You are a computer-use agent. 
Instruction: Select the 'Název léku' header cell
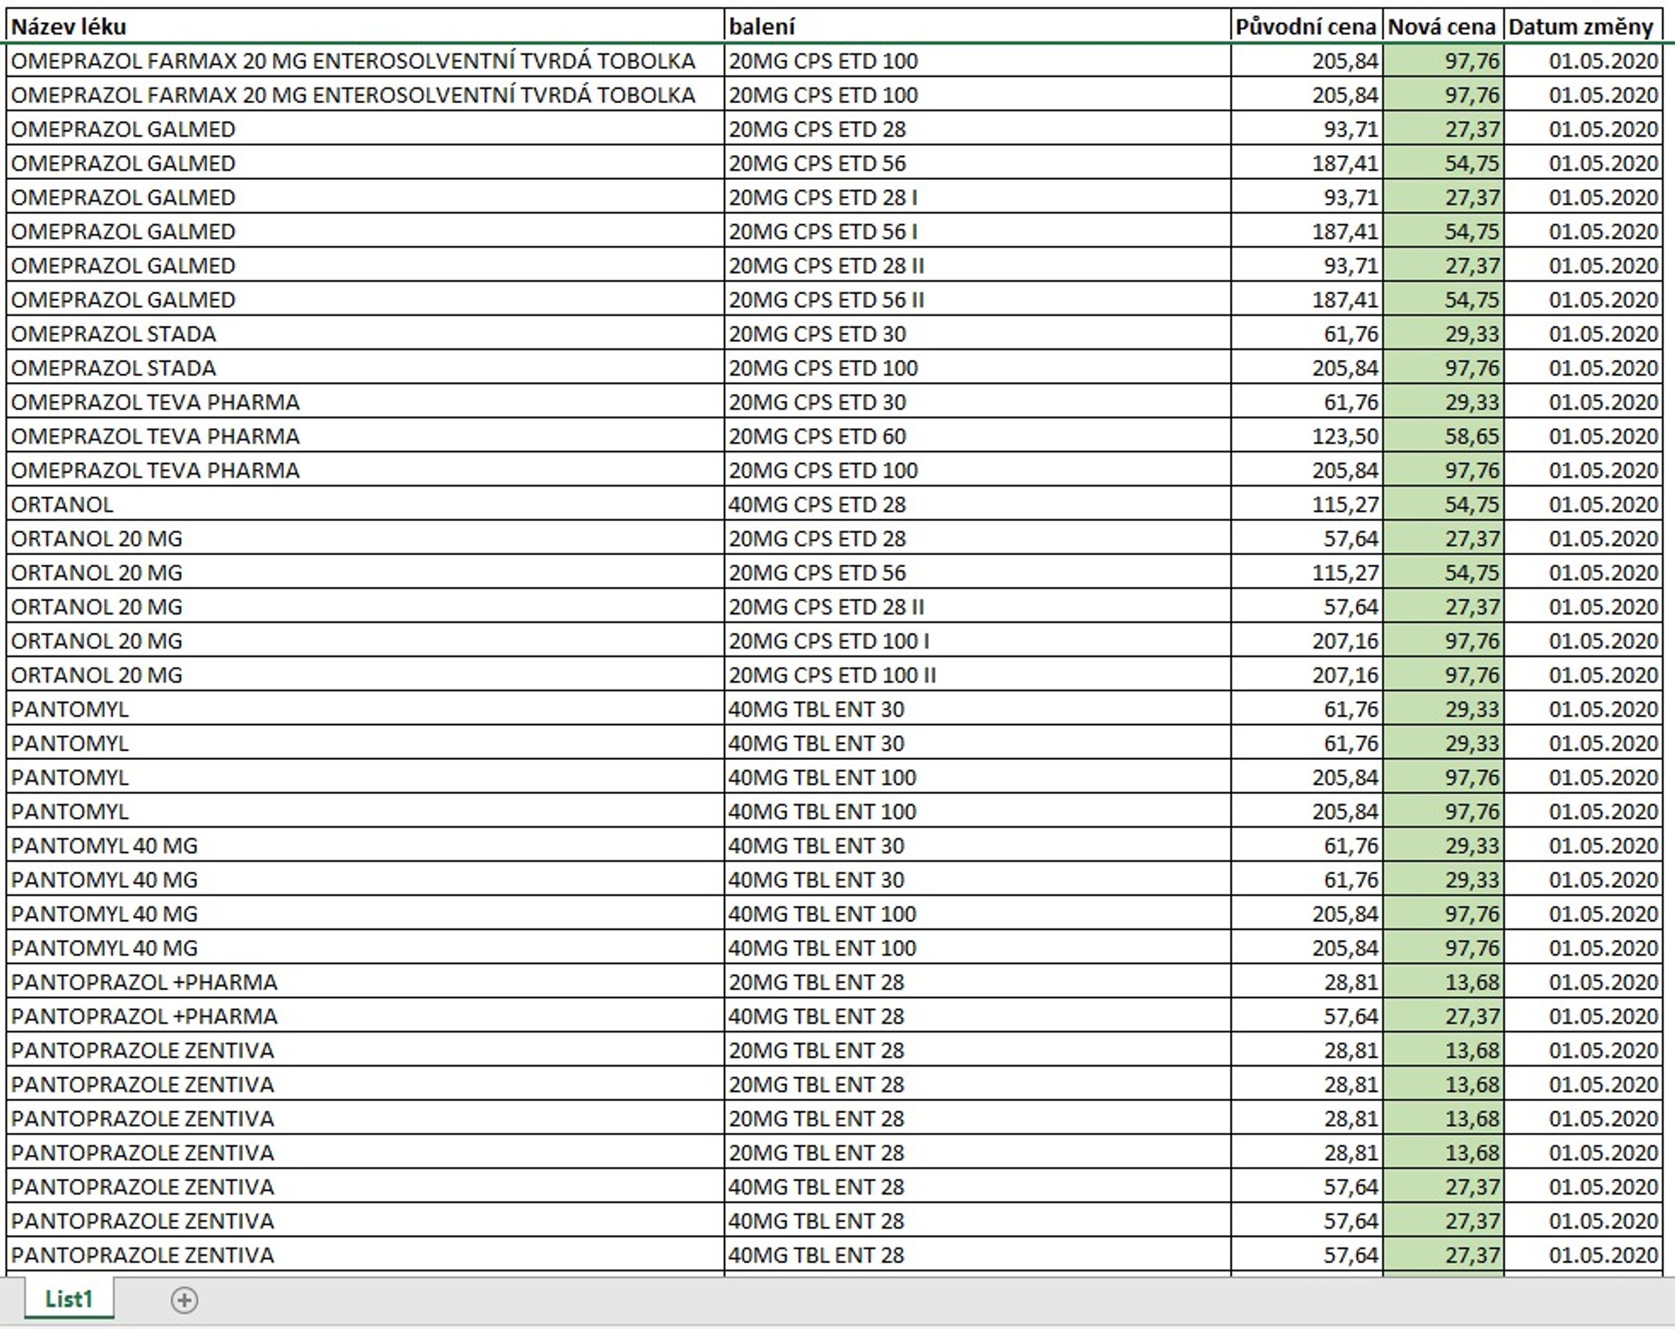click(x=365, y=26)
